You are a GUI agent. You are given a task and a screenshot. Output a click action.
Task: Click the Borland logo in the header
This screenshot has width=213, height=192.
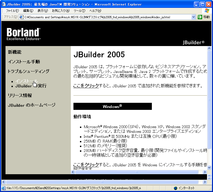click(x=24, y=34)
